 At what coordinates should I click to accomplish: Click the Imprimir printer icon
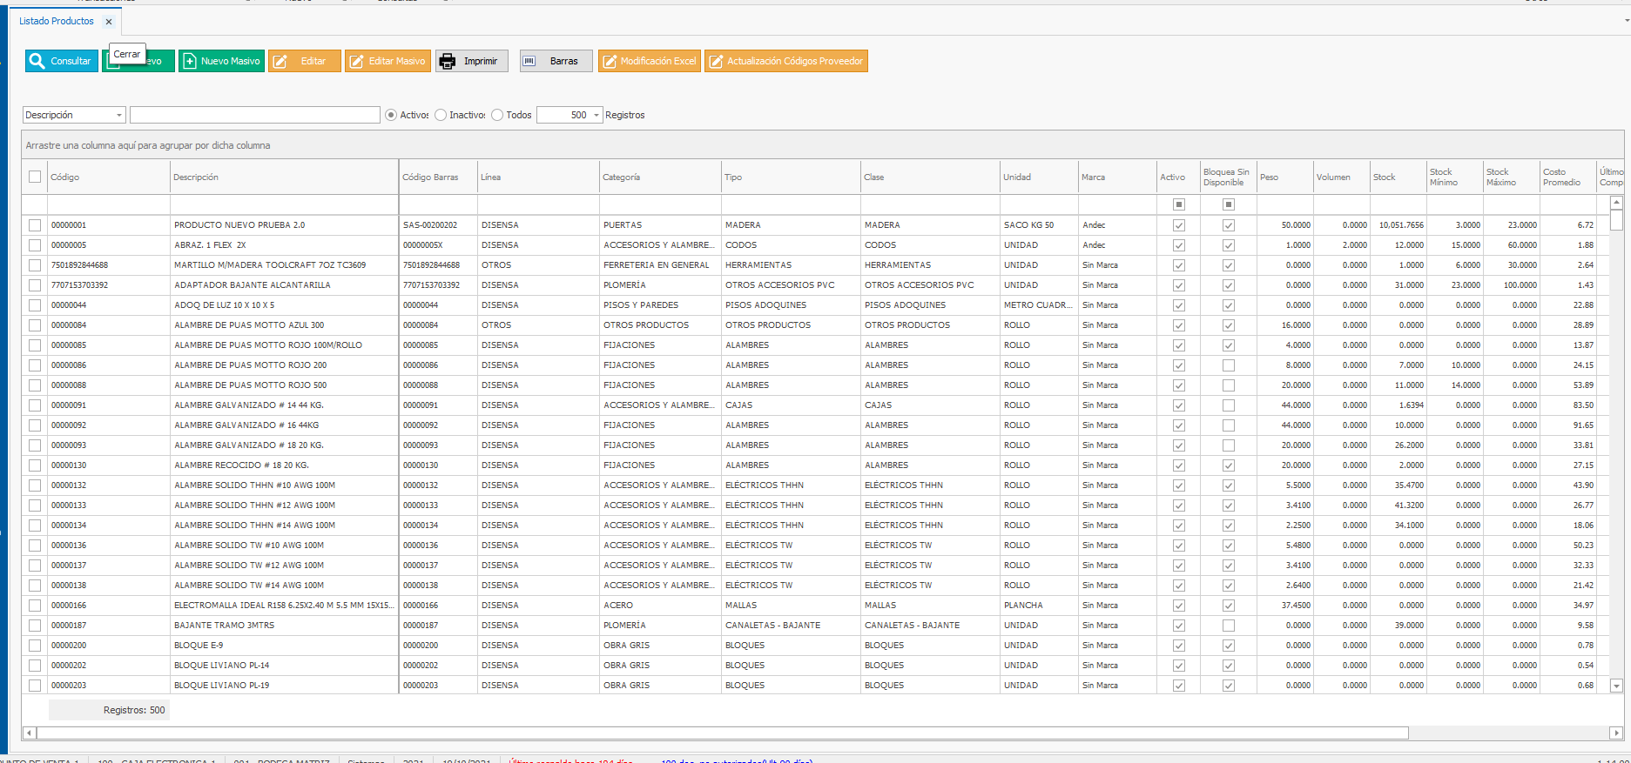(x=448, y=61)
